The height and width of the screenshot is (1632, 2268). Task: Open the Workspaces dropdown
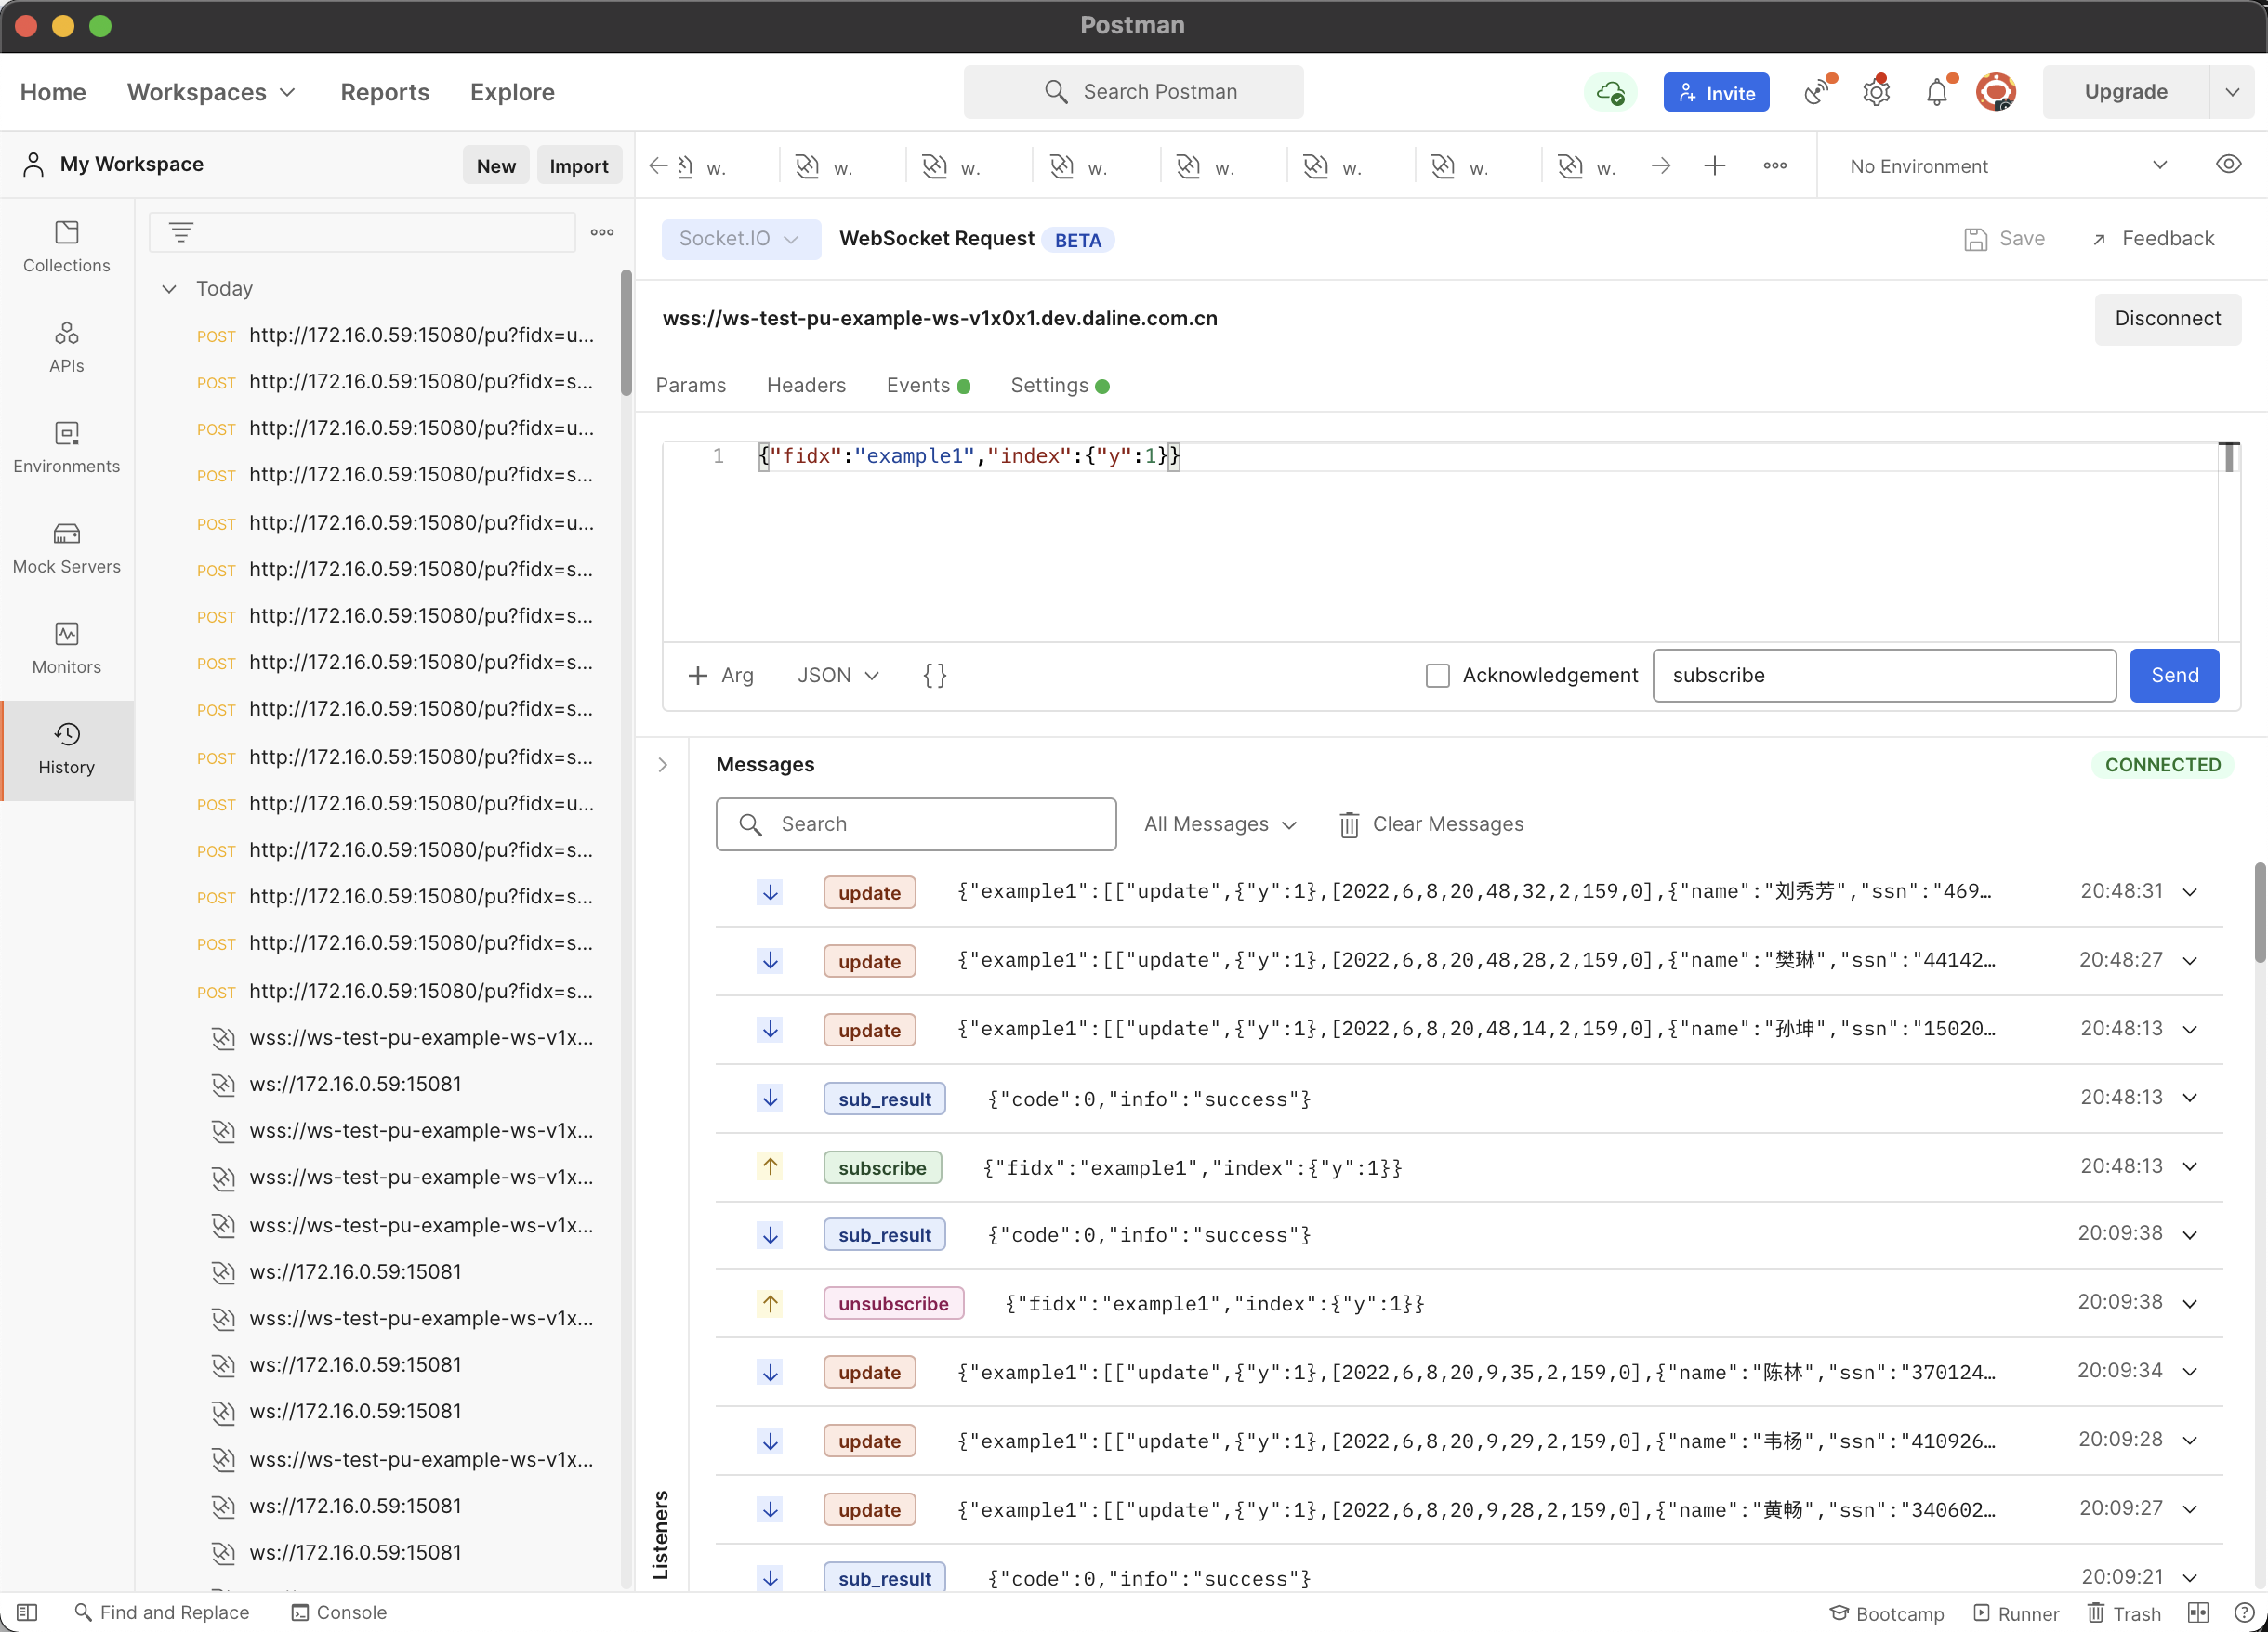(x=211, y=92)
